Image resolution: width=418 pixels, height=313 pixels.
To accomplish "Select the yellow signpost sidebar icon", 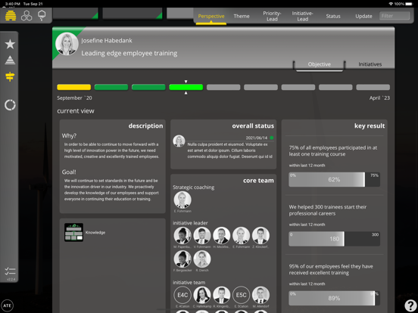I will coord(10,76).
